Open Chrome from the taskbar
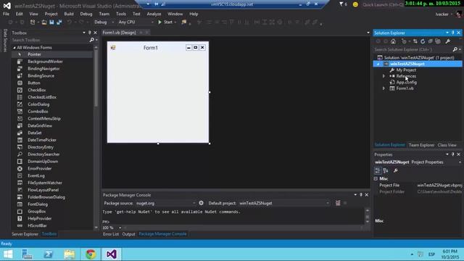The image size is (464, 261). point(91,254)
